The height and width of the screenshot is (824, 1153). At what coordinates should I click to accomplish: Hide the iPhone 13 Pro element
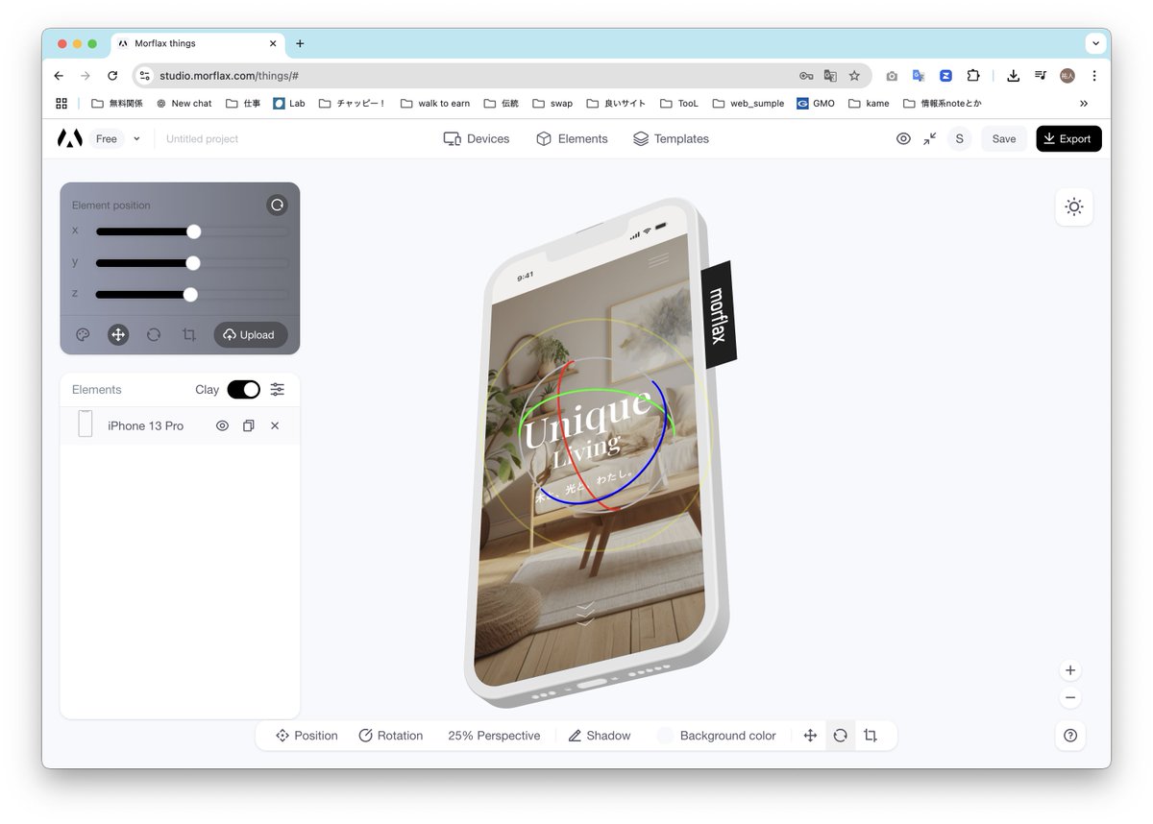click(x=222, y=425)
